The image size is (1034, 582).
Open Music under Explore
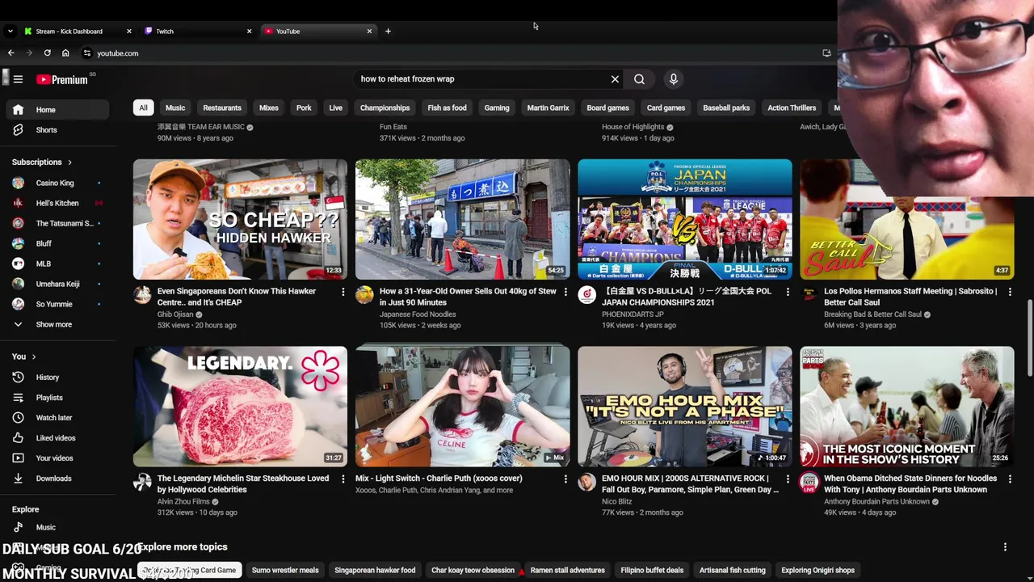[x=58, y=528]
